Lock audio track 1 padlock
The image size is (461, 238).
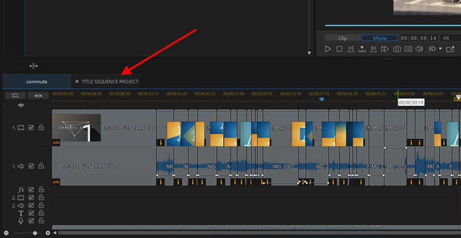coord(41,166)
